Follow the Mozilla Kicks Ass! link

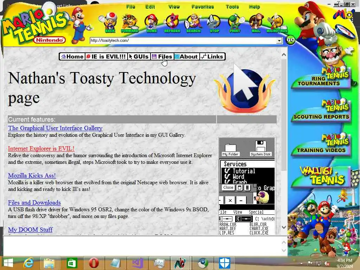32,176
